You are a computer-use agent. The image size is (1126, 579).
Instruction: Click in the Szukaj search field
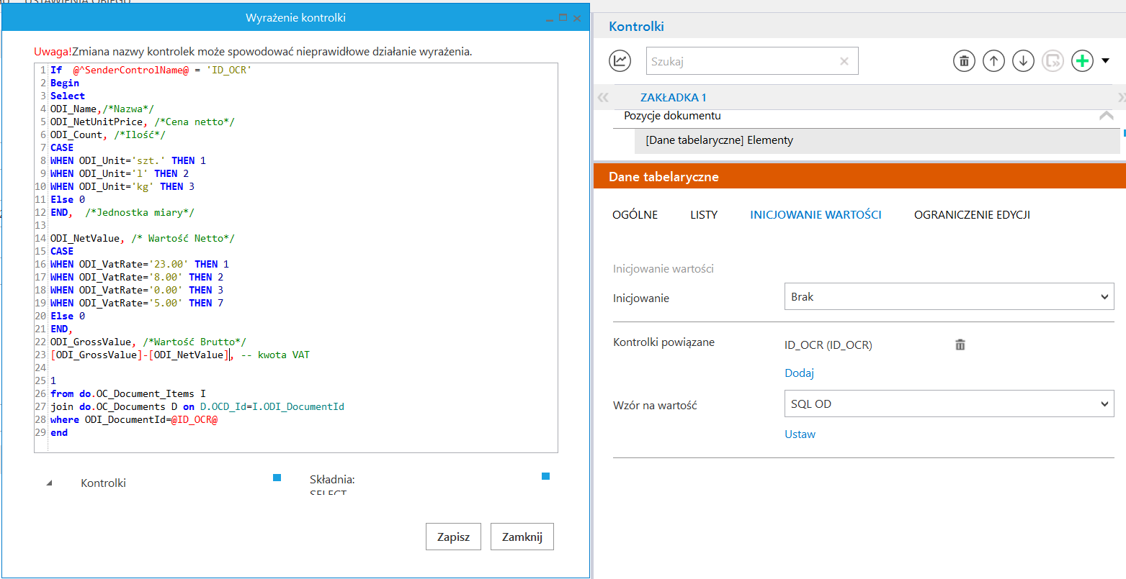point(742,61)
